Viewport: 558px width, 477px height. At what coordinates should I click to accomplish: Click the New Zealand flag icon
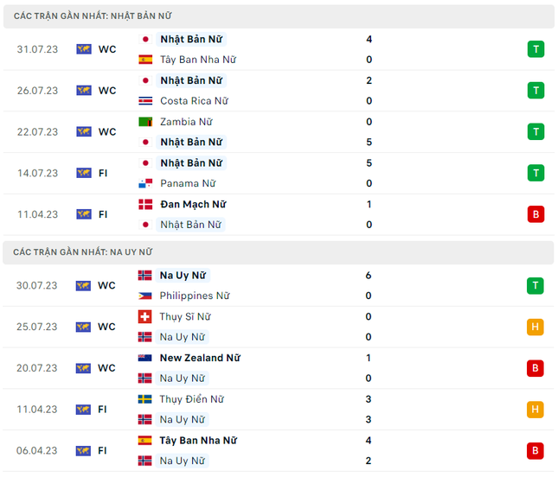coord(144,358)
